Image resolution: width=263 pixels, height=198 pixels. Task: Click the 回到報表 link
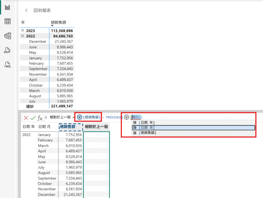click(42, 11)
